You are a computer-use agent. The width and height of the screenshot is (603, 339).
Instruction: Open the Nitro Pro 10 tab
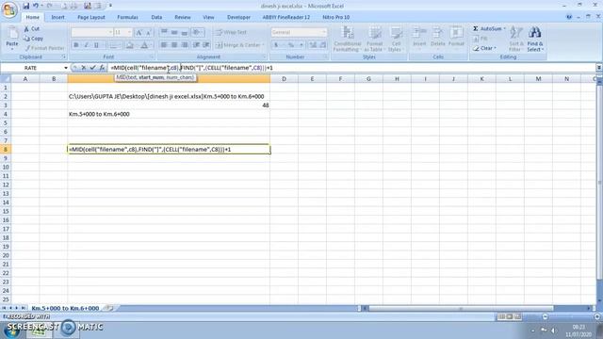tap(335, 17)
